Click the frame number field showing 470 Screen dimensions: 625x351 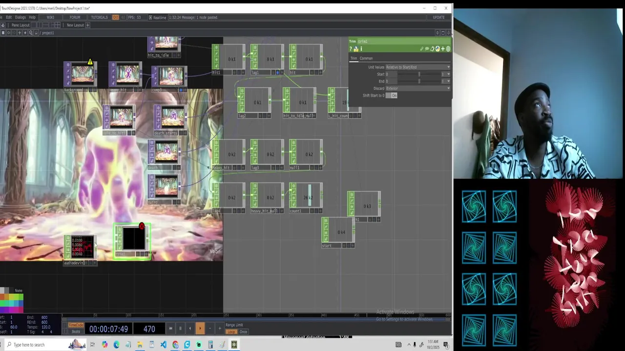pos(149,329)
